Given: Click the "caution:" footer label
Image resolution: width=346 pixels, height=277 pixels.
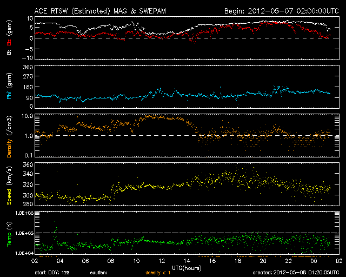Looking at the screenshot, I should pos(98,273).
